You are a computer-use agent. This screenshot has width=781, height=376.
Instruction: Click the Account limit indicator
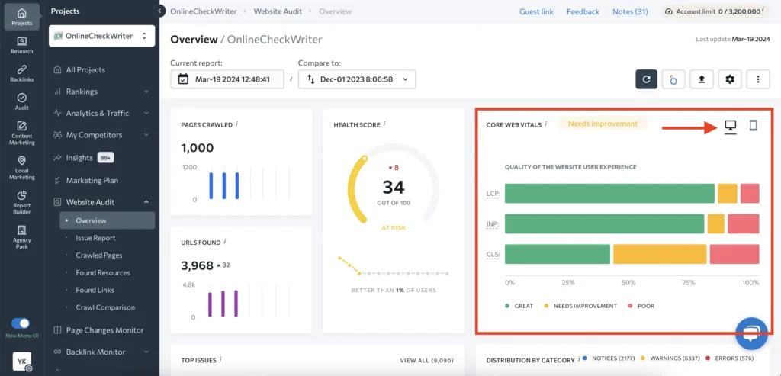tap(715, 11)
